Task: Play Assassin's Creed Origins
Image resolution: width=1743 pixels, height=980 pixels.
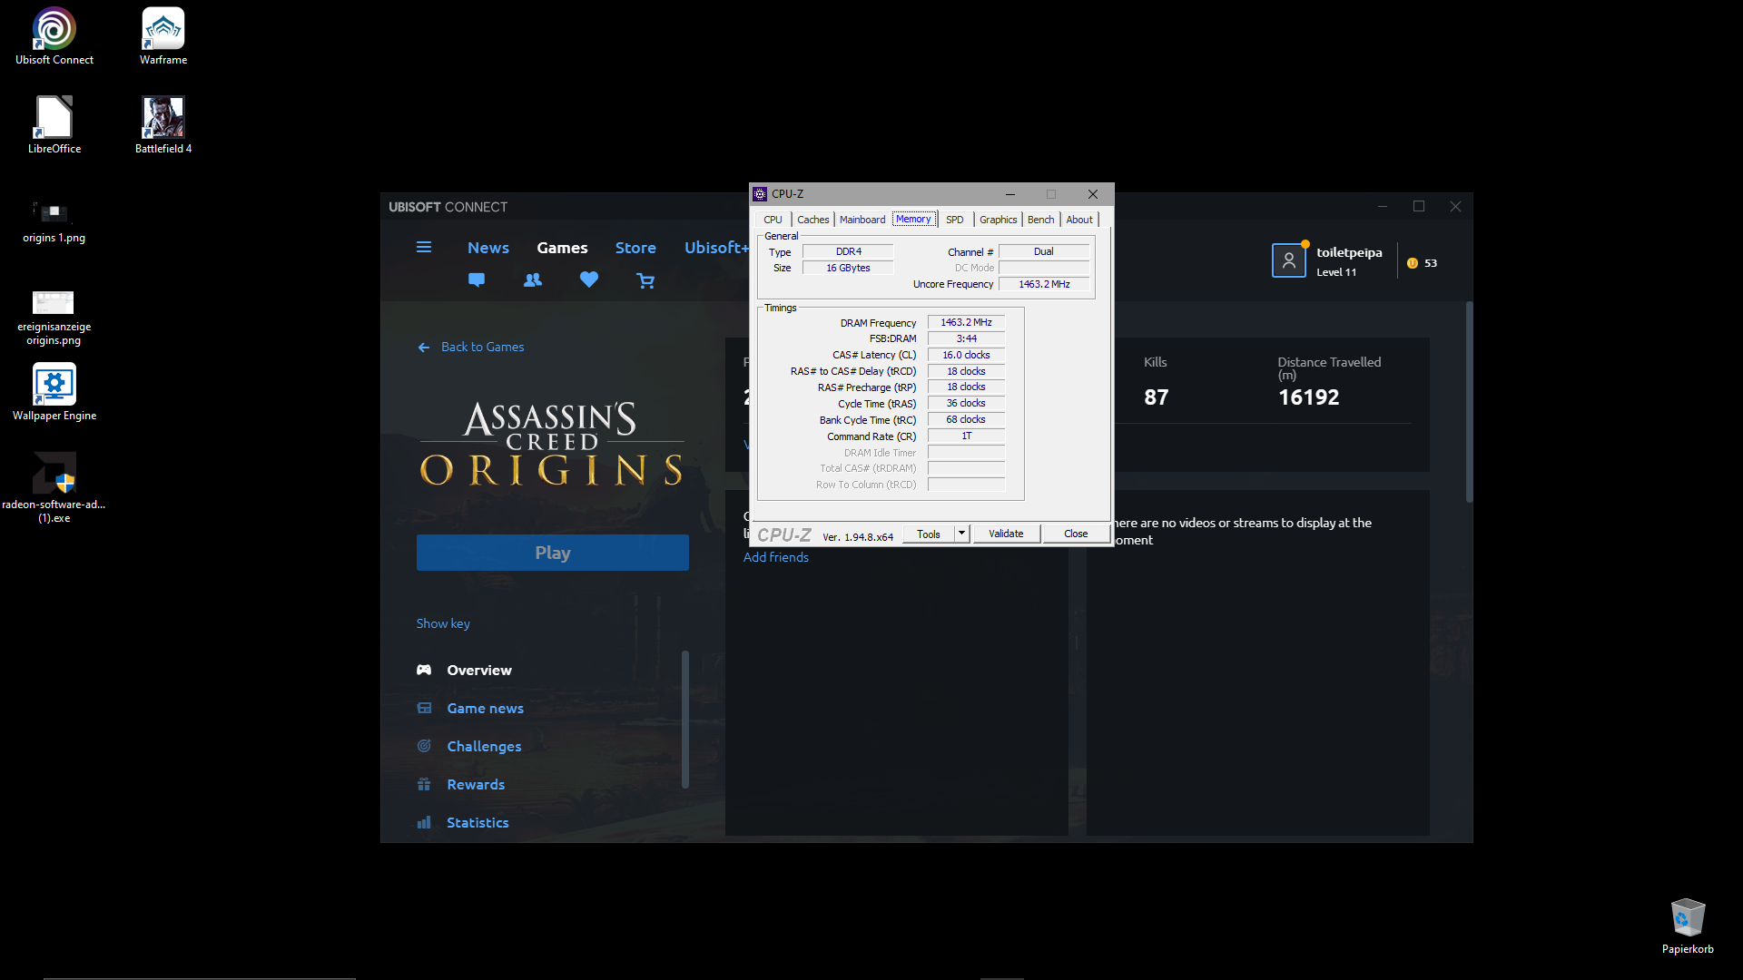Action: (553, 553)
